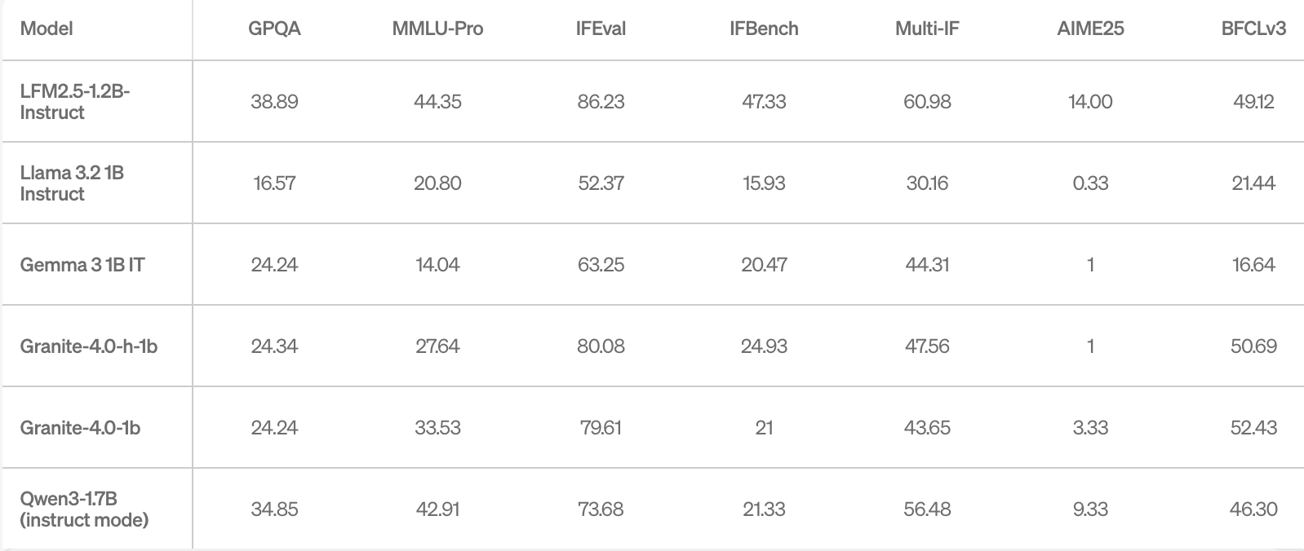Click the BFCLv3 column header
Image resolution: width=1304 pixels, height=551 pixels.
click(1253, 29)
